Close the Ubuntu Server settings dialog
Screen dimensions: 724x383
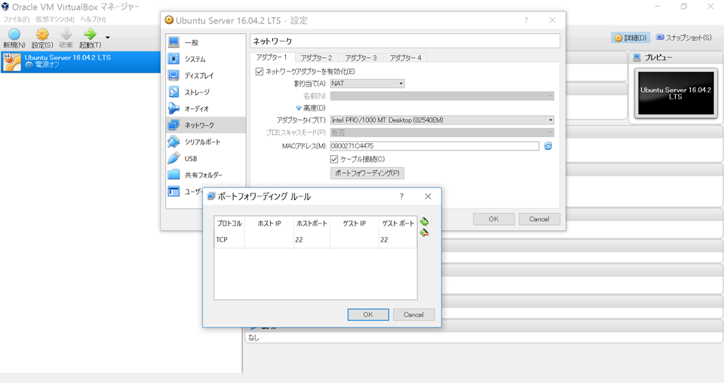553,21
